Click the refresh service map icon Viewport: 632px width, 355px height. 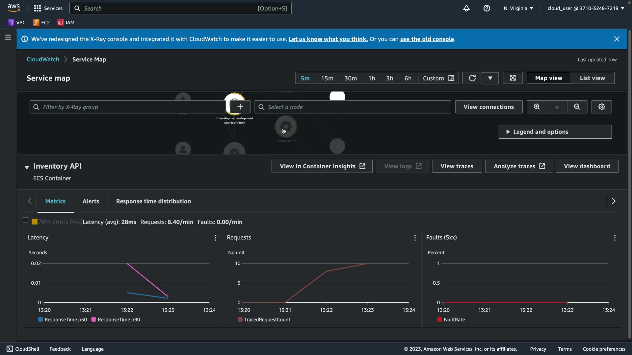click(x=472, y=78)
